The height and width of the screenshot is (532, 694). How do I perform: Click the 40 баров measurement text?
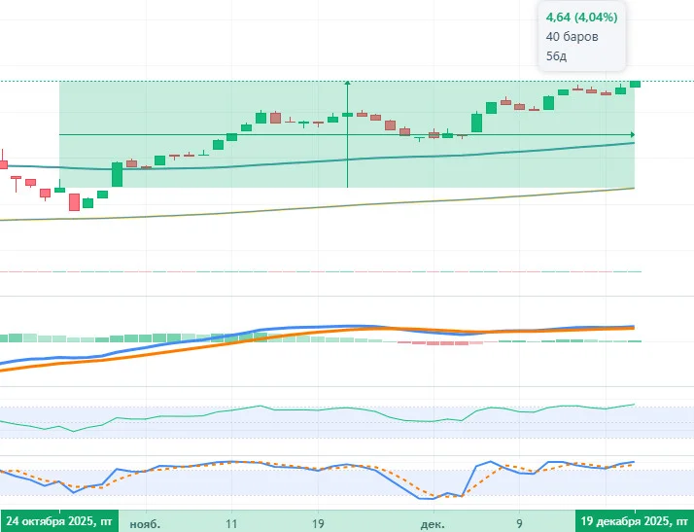click(572, 37)
